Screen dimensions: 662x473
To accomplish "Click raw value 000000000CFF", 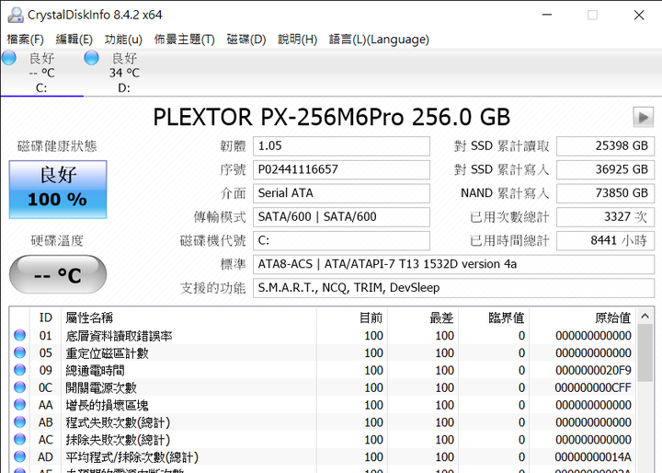I will [x=593, y=387].
